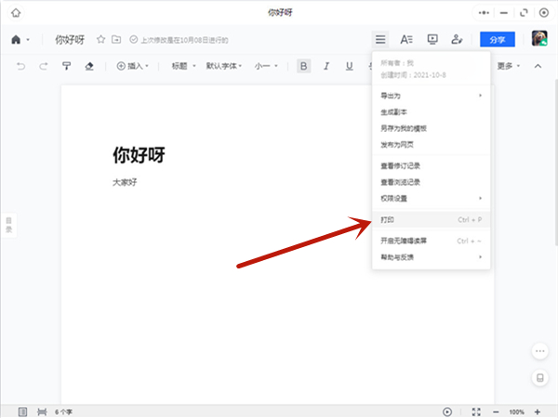Open the 默认字体 font dropdown
This screenshot has height=418, width=558.
coord(224,66)
